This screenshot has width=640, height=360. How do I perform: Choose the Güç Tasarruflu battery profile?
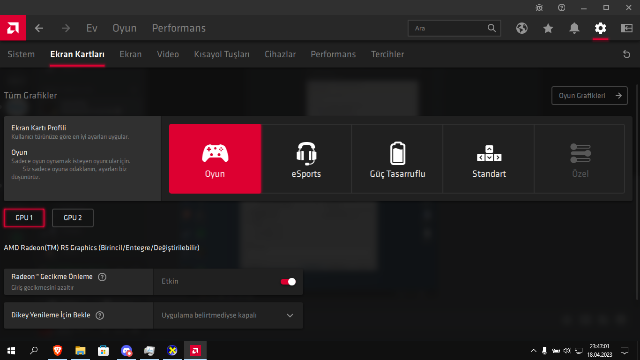[398, 159]
